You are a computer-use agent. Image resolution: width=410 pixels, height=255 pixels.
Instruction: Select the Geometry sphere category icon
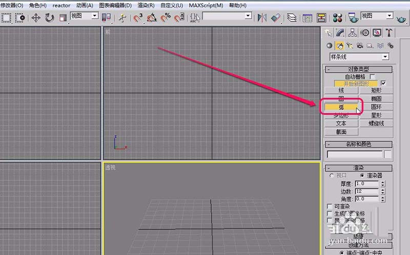pos(330,46)
